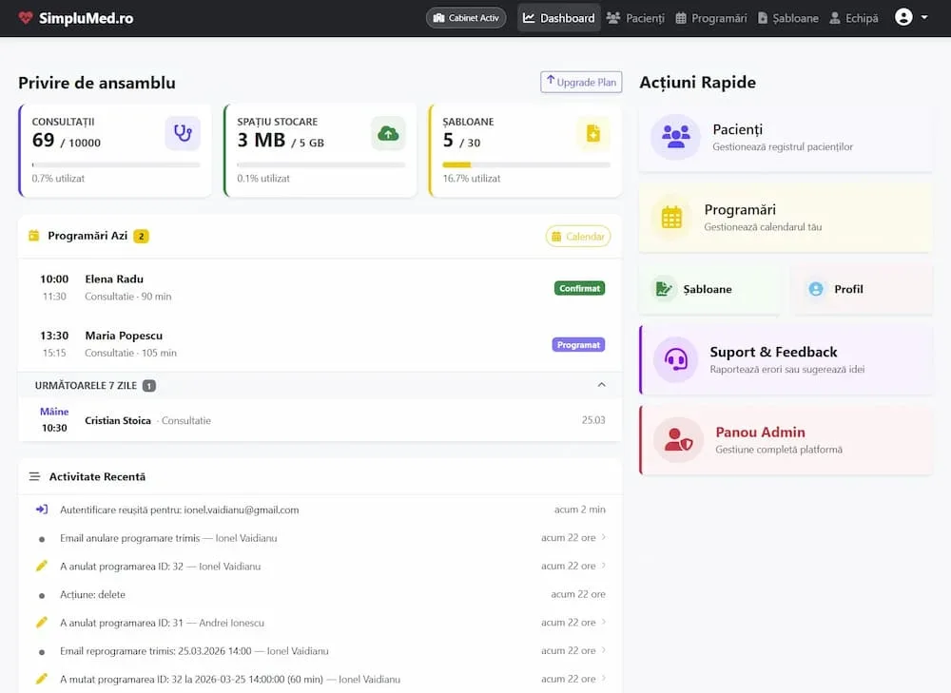Click 'Gestionează calendarul tău' subtitle

point(763,227)
